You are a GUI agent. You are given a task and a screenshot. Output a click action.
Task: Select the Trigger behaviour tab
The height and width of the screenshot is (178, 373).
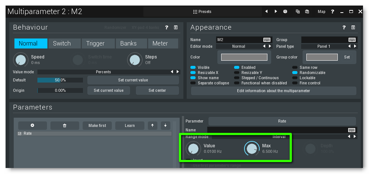[98, 44]
